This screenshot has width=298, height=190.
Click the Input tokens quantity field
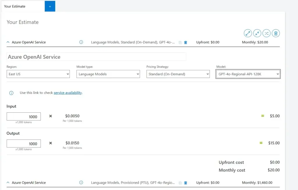point(24,116)
